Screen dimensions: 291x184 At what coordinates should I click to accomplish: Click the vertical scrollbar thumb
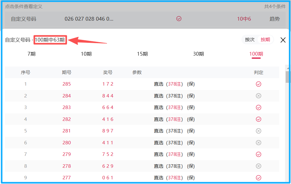pyautogui.click(x=288, y=77)
